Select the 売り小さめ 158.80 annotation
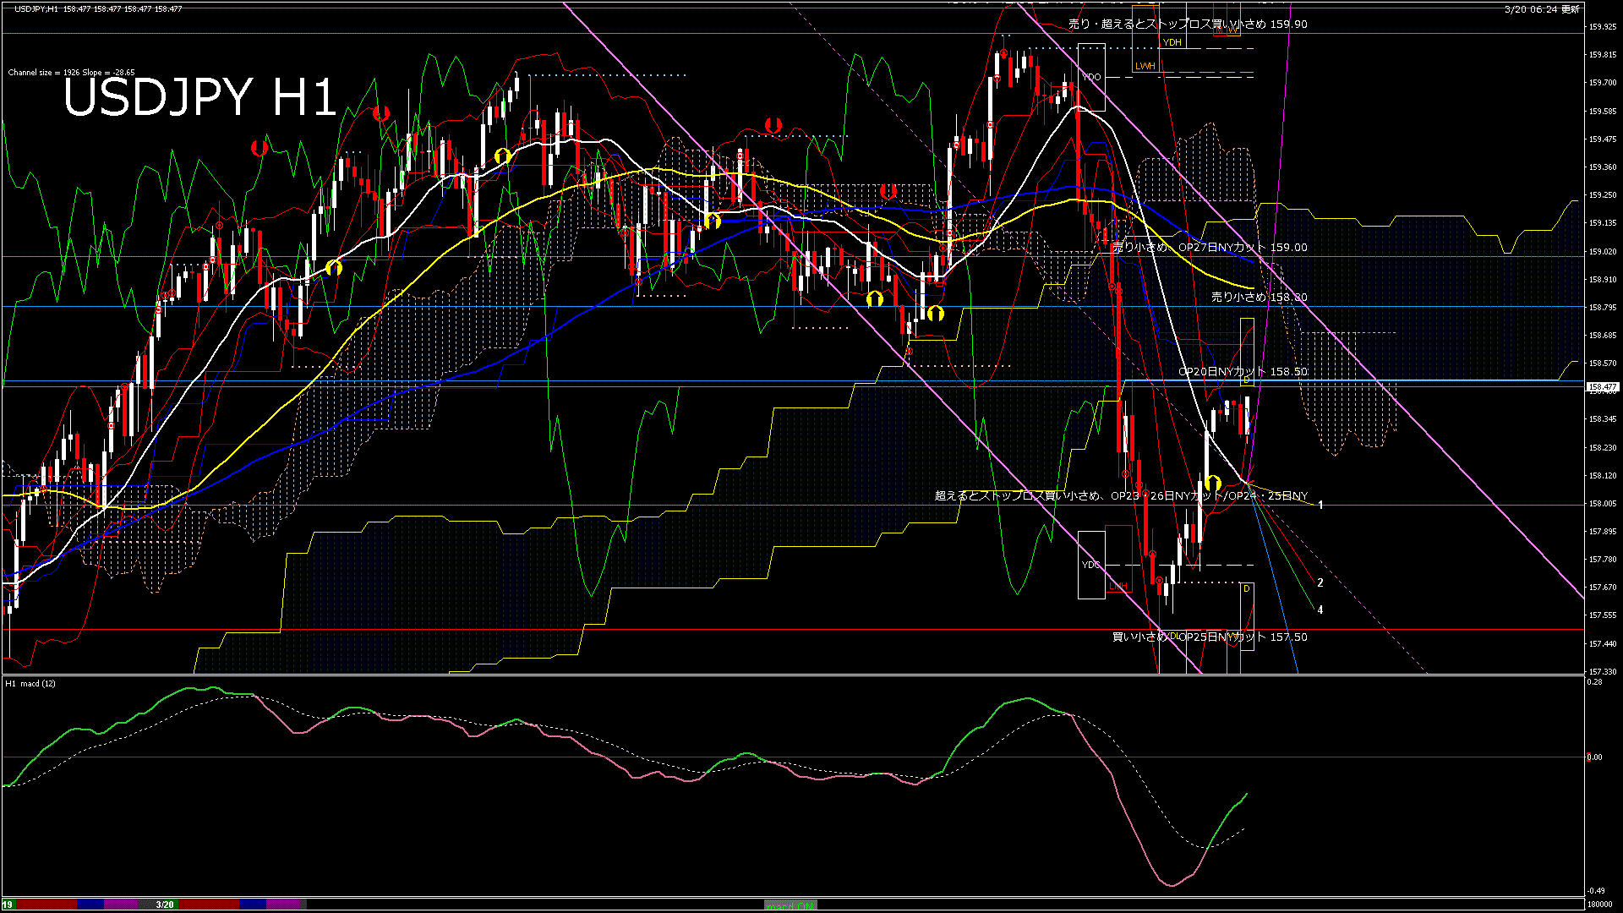The width and height of the screenshot is (1623, 913). 1259,298
